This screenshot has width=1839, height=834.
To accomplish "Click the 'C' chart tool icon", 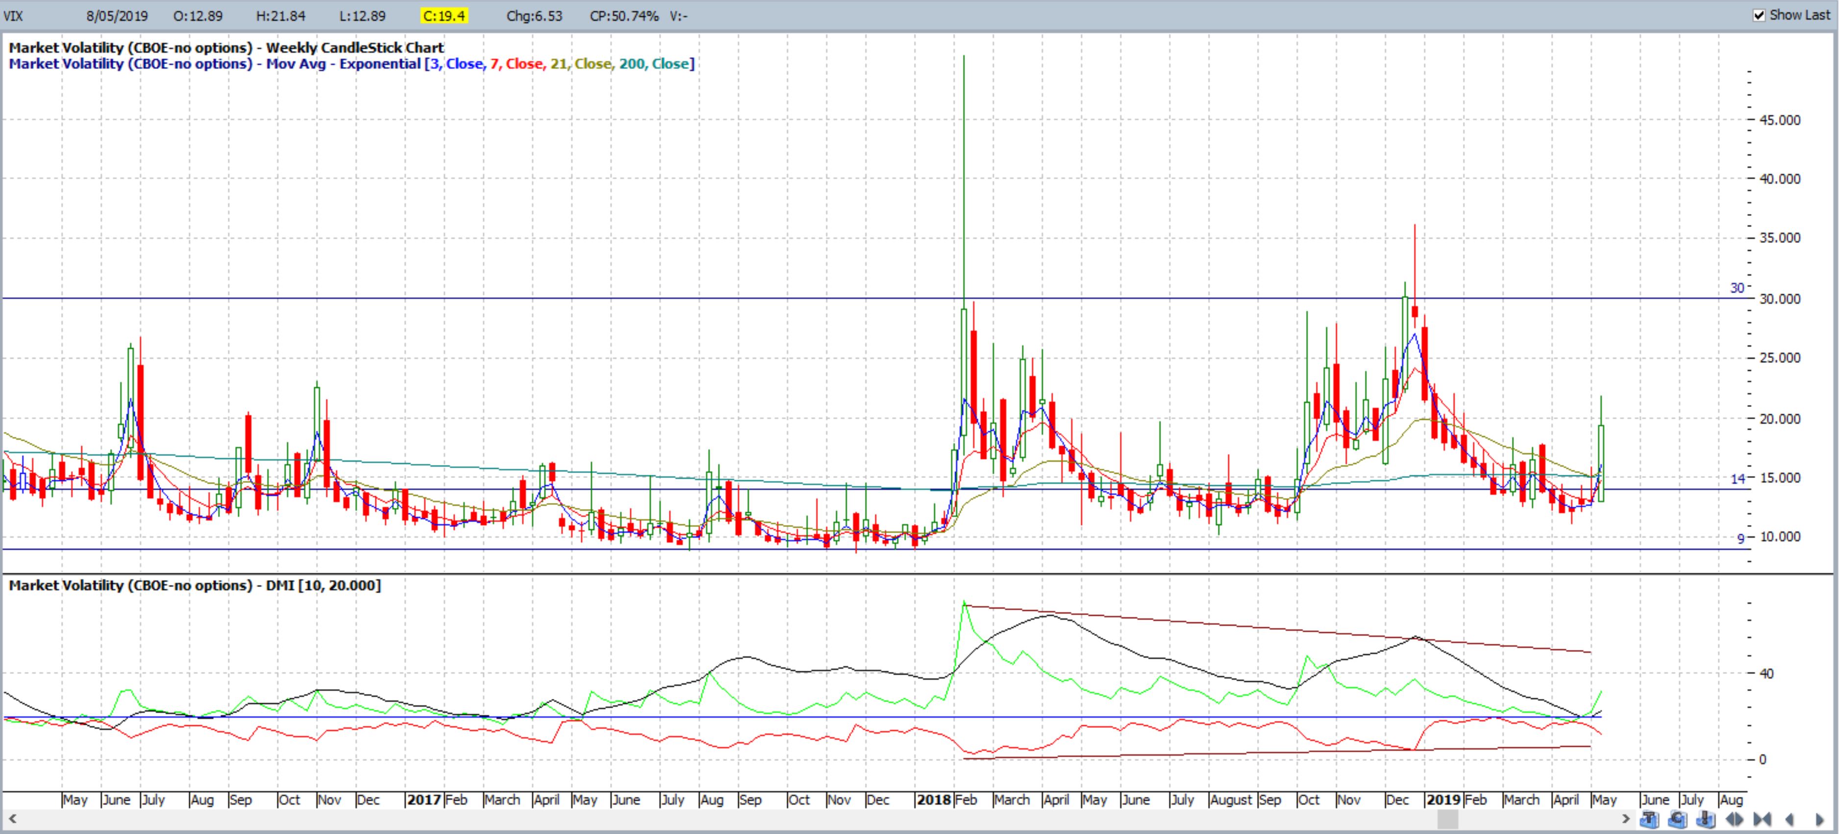I will [1678, 819].
